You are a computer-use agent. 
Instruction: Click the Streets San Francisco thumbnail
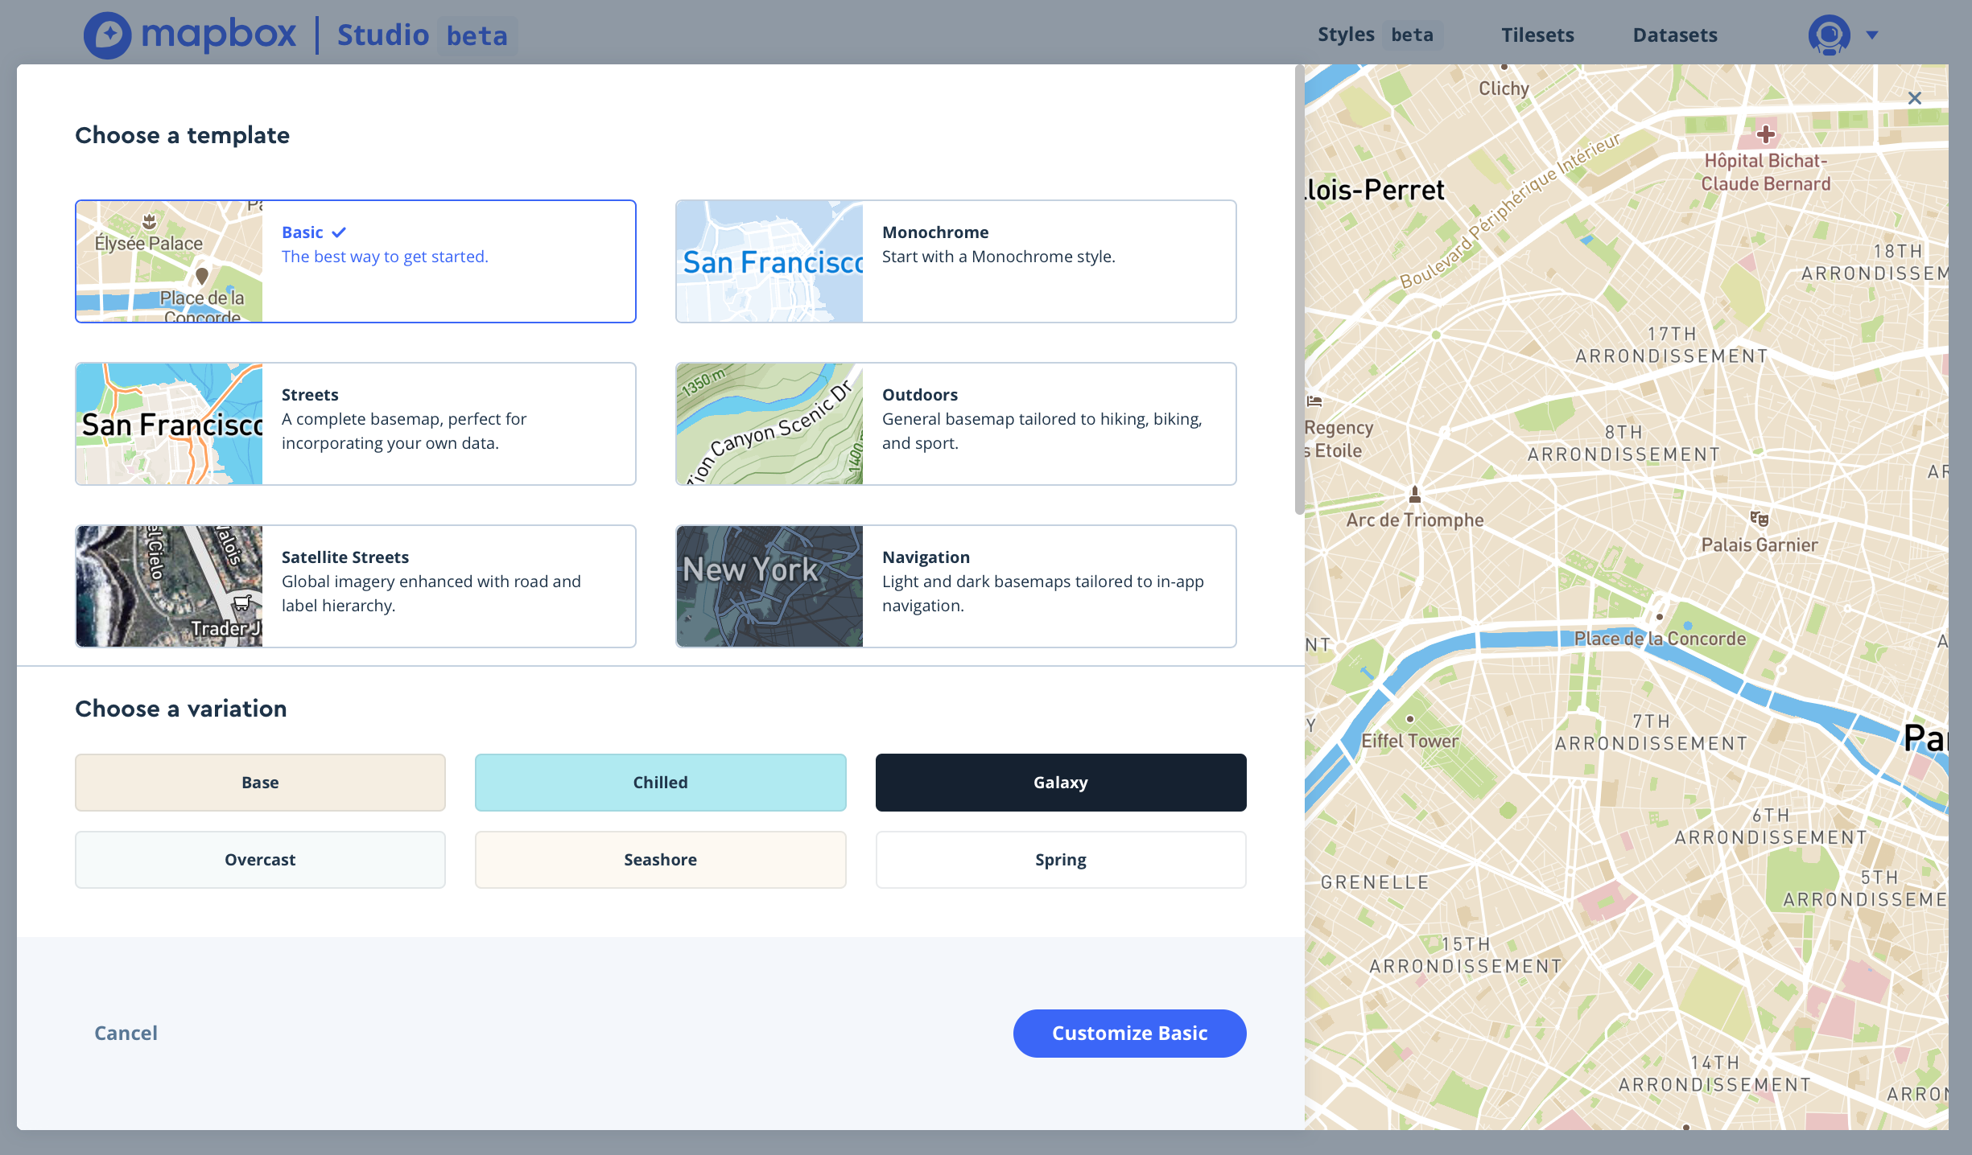pyautogui.click(x=168, y=424)
